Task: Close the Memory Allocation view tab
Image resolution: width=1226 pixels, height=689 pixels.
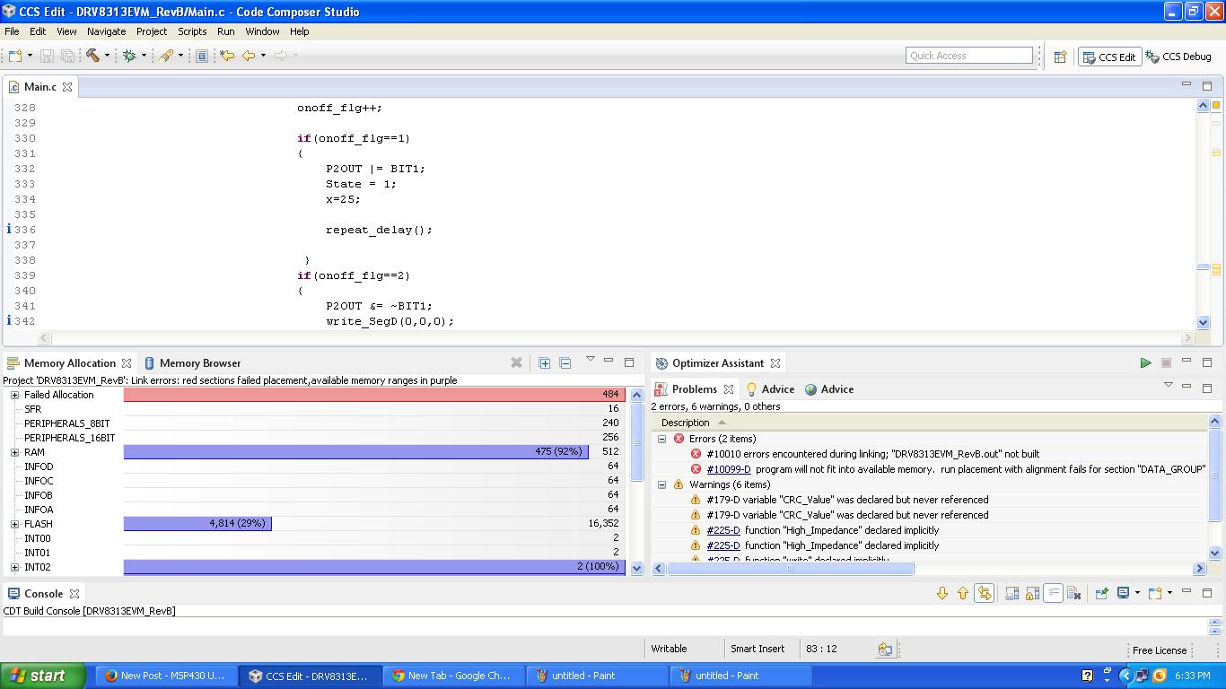Action: tap(127, 363)
